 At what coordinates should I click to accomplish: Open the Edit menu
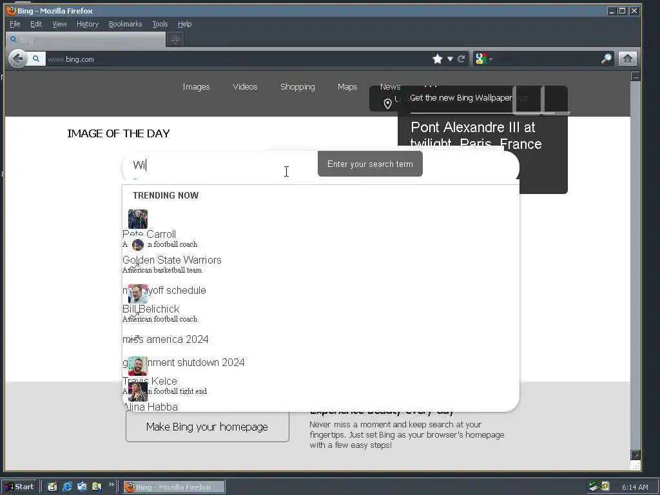click(36, 24)
